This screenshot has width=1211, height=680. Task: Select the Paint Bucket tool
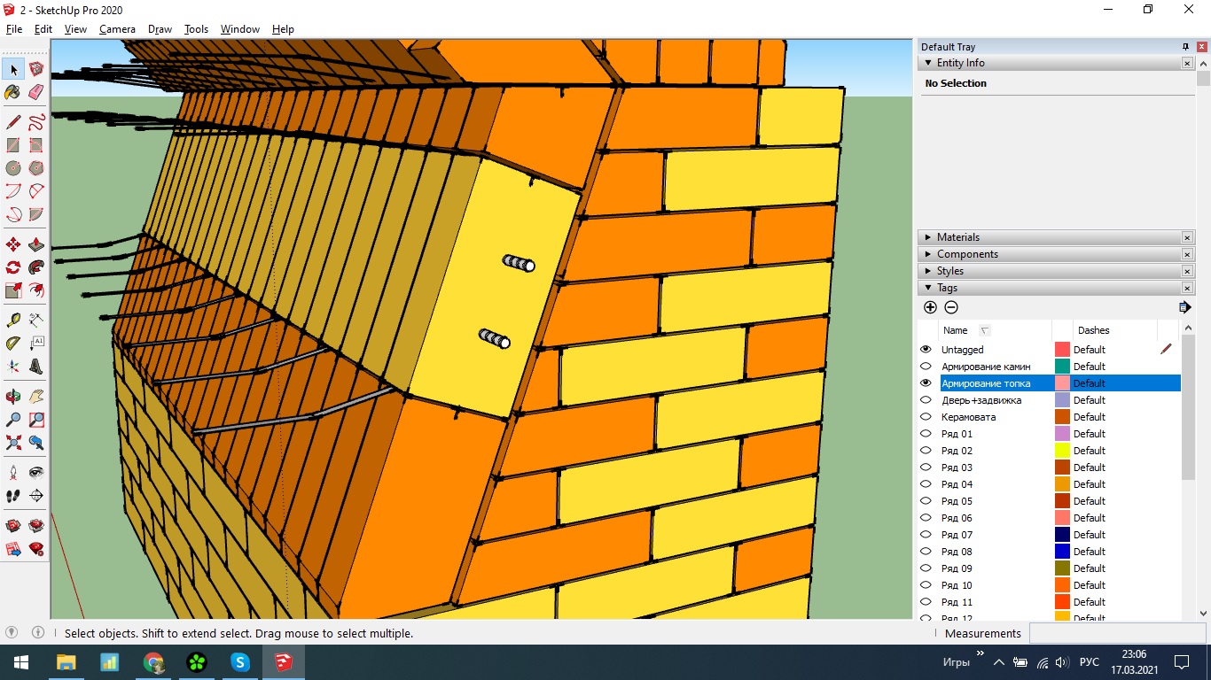coord(13,92)
